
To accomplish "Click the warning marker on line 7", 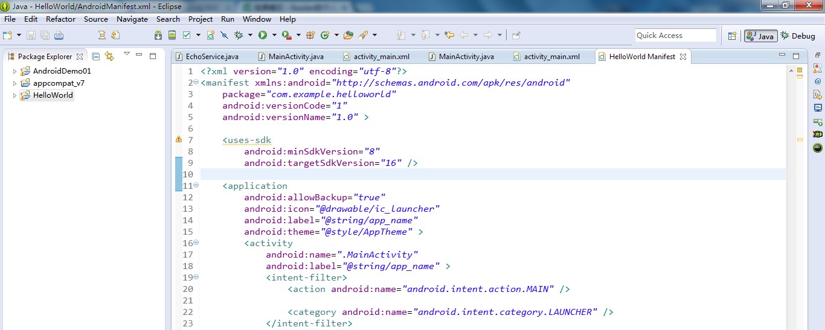I will pos(179,139).
